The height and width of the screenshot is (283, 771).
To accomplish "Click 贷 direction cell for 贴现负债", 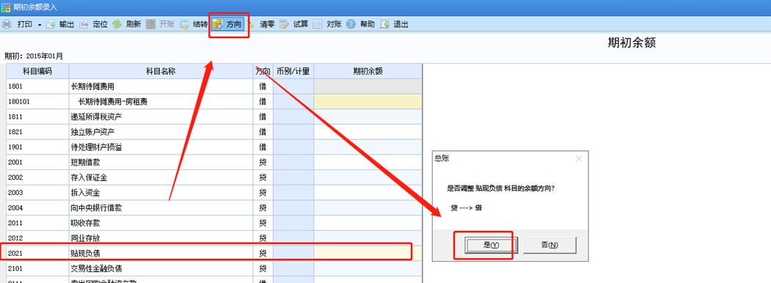I will coord(263,253).
